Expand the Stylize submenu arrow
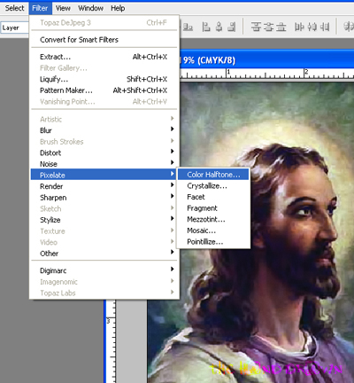This screenshot has width=354, height=383. click(173, 219)
